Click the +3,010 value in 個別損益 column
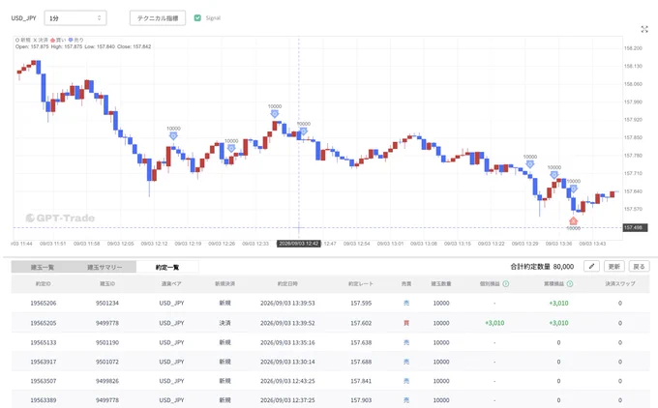658x408 pixels. [x=494, y=323]
